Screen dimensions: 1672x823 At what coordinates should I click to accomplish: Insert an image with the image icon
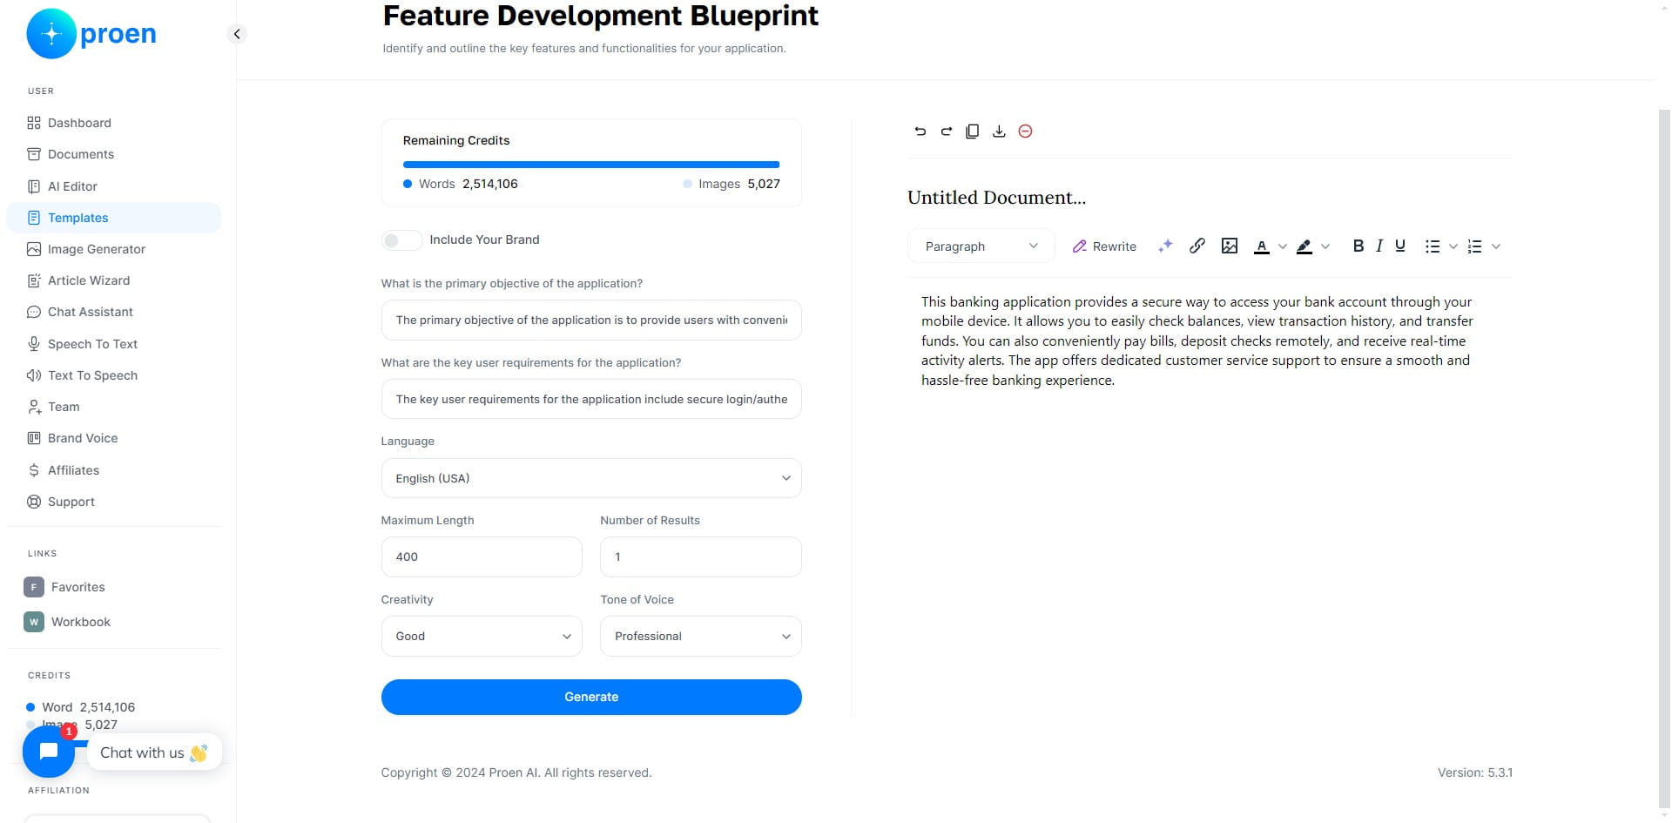[x=1230, y=246]
